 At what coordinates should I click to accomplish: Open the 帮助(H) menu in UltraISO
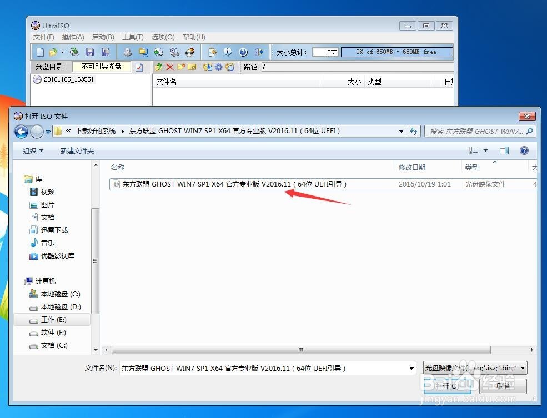(194, 37)
